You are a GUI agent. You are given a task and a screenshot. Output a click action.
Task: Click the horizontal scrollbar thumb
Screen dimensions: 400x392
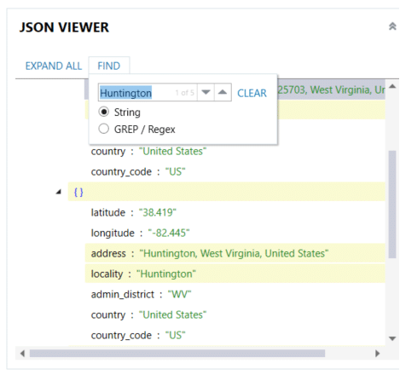click(177, 354)
